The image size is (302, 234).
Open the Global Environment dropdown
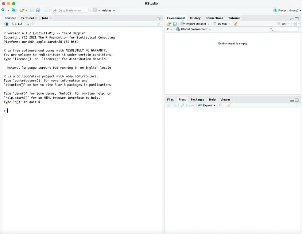[x=193, y=29]
